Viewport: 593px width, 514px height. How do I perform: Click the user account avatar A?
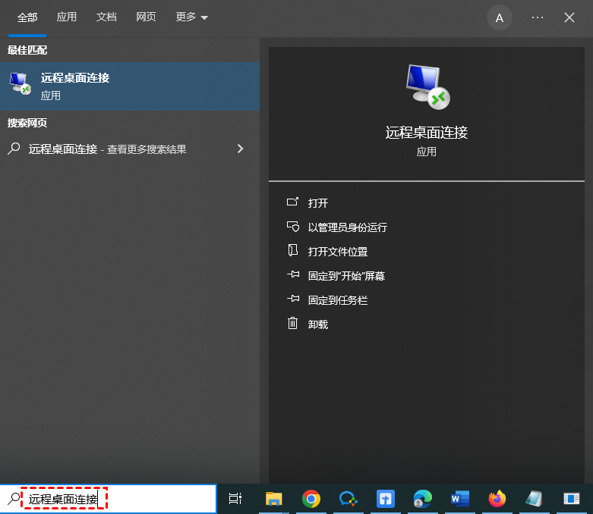(x=499, y=17)
